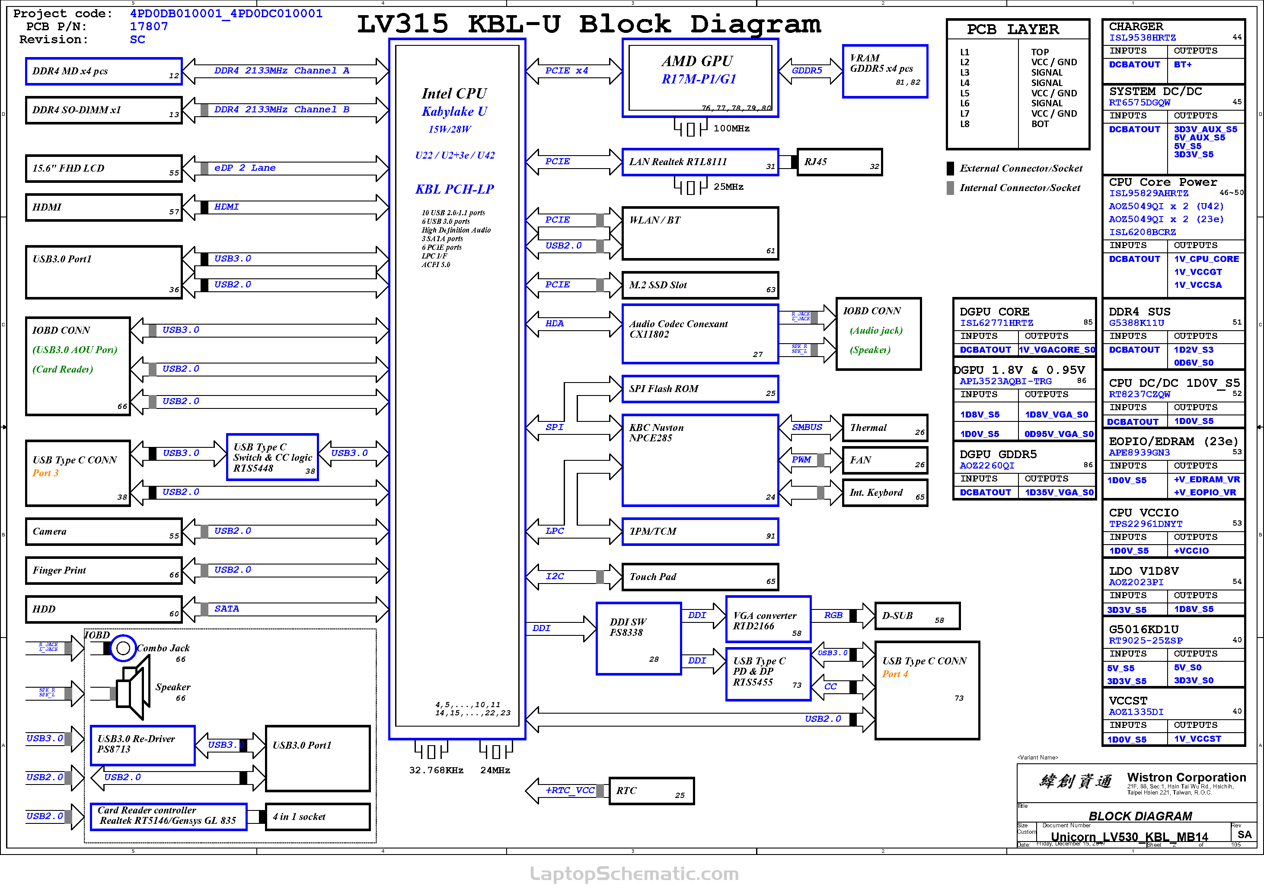The image size is (1264, 893).
Task: Click the BLOCK DIAGRAM title field
Action: (1140, 816)
